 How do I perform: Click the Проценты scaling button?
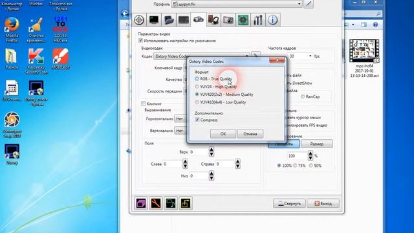284,144
